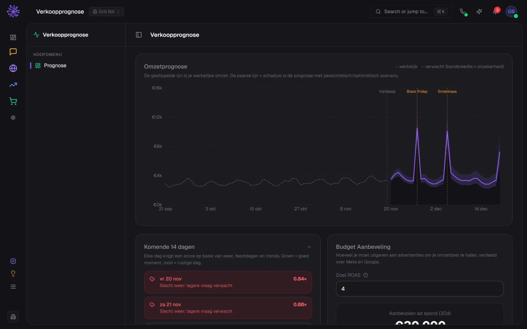Screen dimensions: 527x329
Task: Select Prognose in the hoofdmenu
Action: tap(55, 66)
